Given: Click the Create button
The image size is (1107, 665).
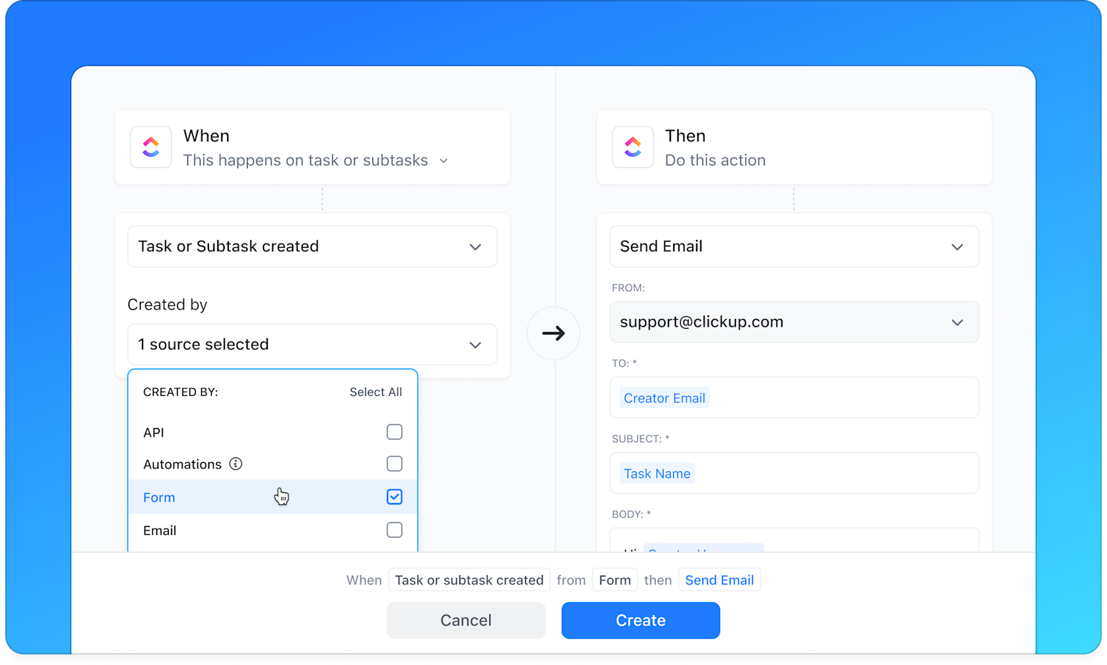Looking at the screenshot, I should click(x=640, y=620).
